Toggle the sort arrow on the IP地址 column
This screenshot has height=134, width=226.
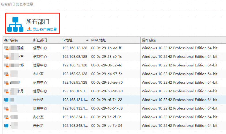[x=87, y=40]
